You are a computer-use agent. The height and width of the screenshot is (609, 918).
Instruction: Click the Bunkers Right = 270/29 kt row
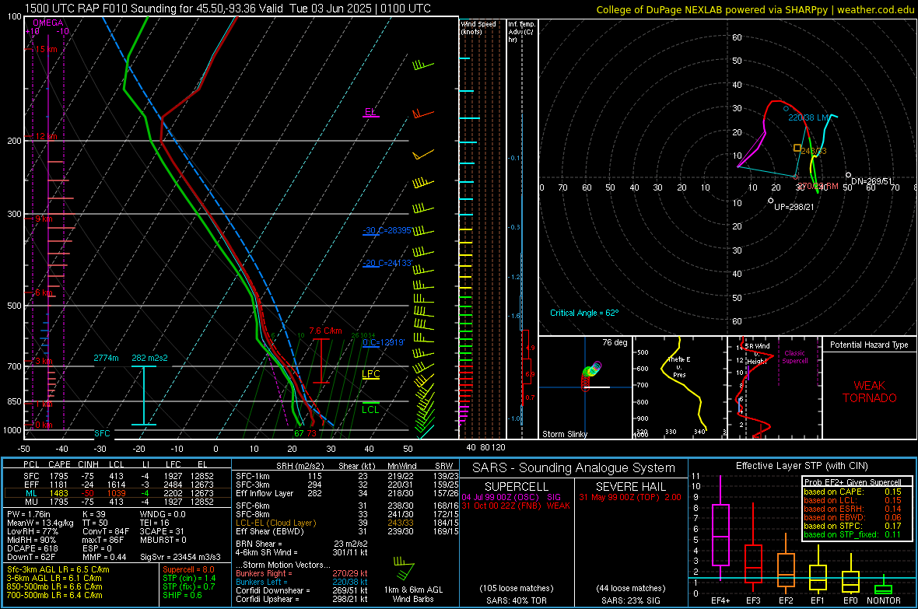[x=302, y=573]
